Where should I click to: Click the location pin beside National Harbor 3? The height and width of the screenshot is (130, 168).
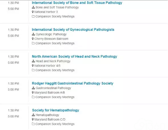tap(33, 12)
